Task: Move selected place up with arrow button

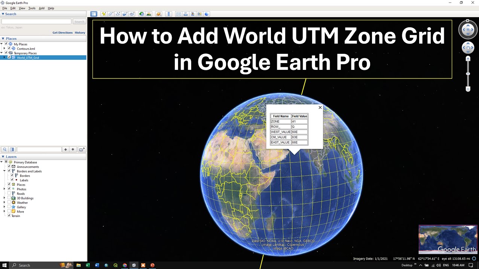Action: (65, 149)
